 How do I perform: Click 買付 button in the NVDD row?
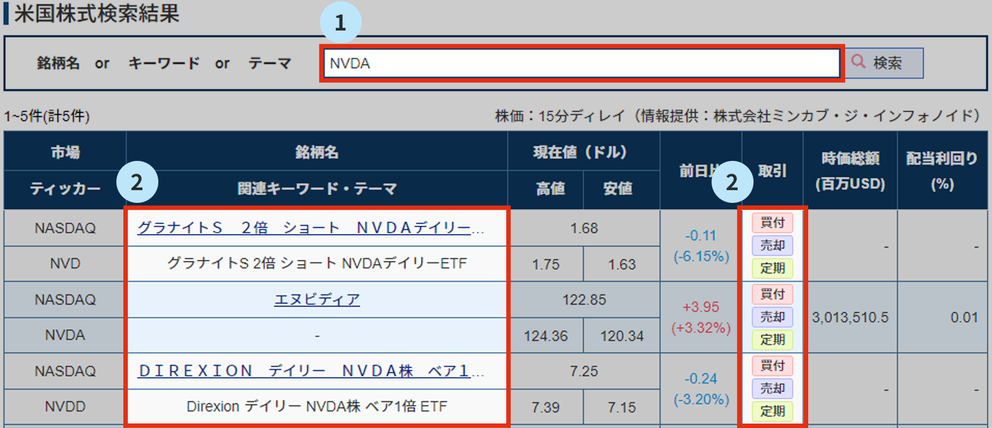773,366
